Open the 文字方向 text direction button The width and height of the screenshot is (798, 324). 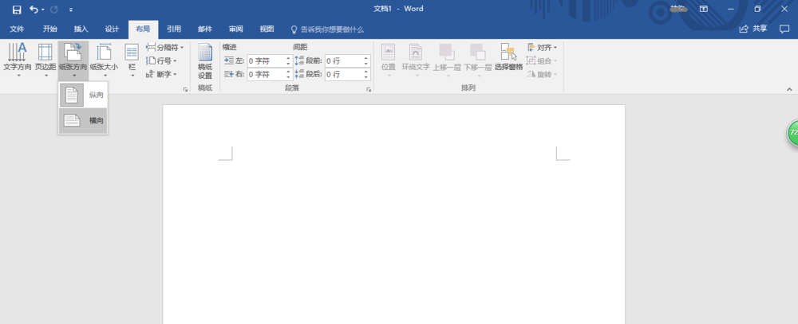(x=18, y=61)
